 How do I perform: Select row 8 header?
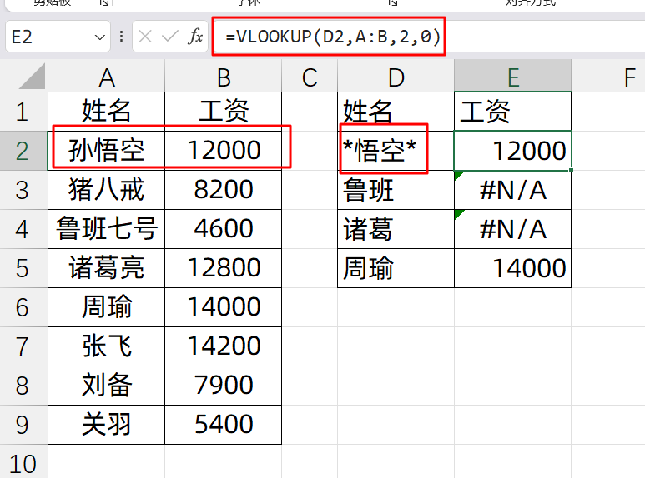click(23, 386)
